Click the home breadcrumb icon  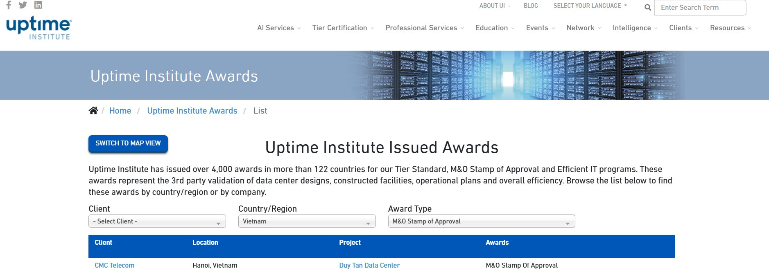[93, 111]
